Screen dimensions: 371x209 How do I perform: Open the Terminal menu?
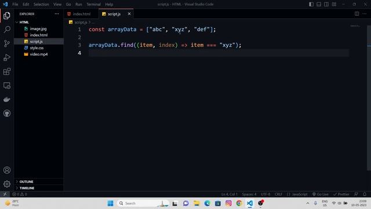93,4
